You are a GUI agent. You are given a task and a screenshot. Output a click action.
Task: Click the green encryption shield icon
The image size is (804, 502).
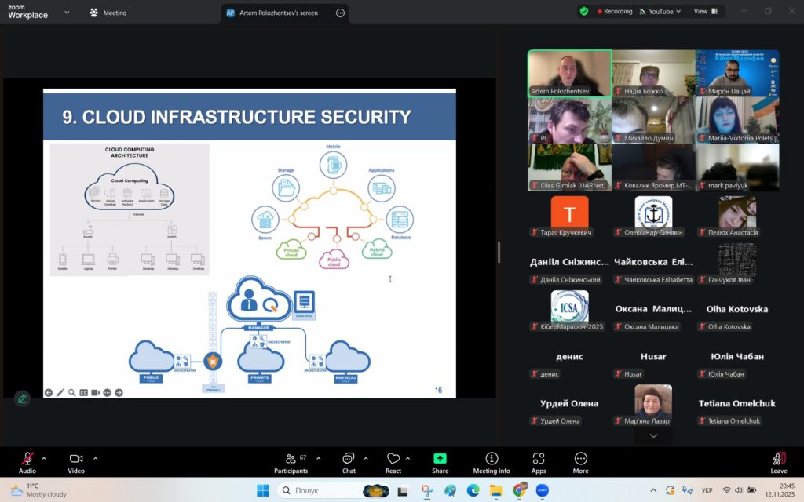(584, 12)
